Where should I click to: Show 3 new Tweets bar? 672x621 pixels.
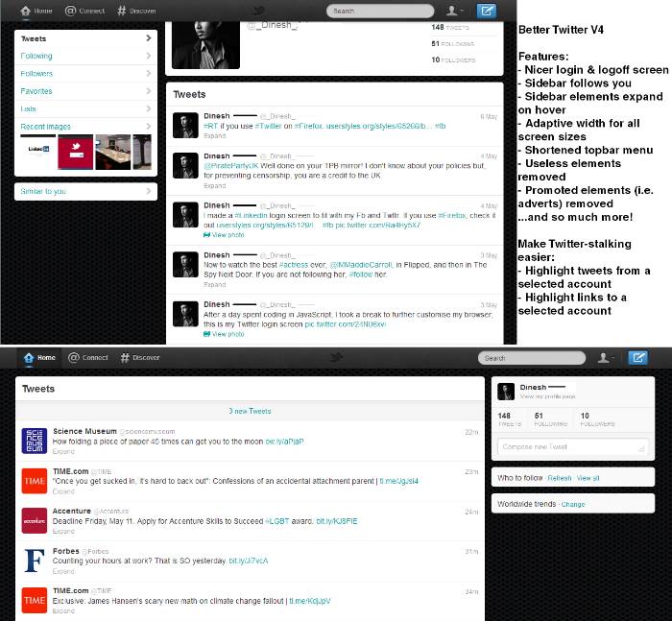[250, 411]
